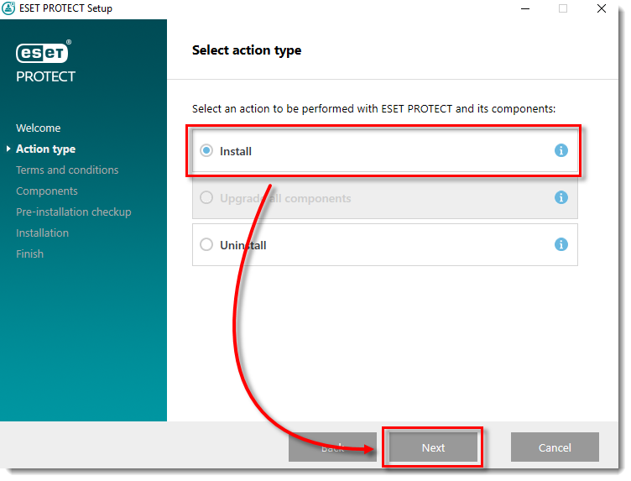631x481 pixels.
Task: Select the Installation sidebar step
Action: (x=42, y=233)
